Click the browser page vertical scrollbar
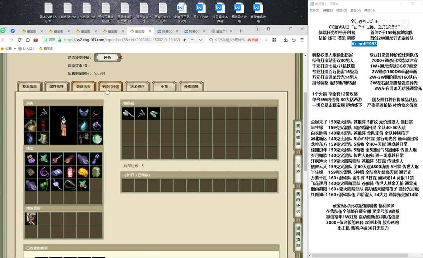This screenshot has width=423, height=258. (305, 131)
